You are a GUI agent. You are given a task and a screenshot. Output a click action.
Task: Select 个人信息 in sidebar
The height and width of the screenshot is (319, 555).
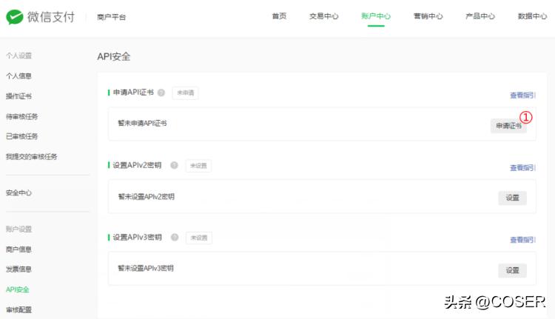[18, 75]
